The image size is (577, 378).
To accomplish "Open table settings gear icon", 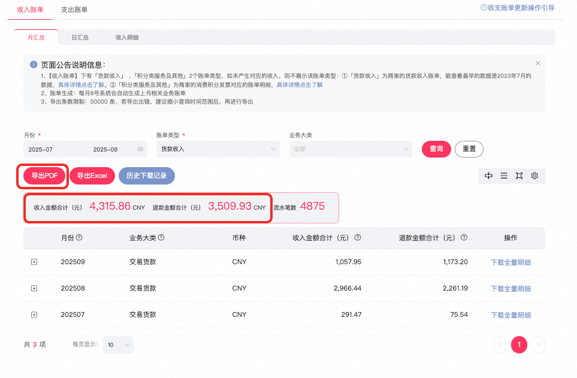I will click(534, 176).
